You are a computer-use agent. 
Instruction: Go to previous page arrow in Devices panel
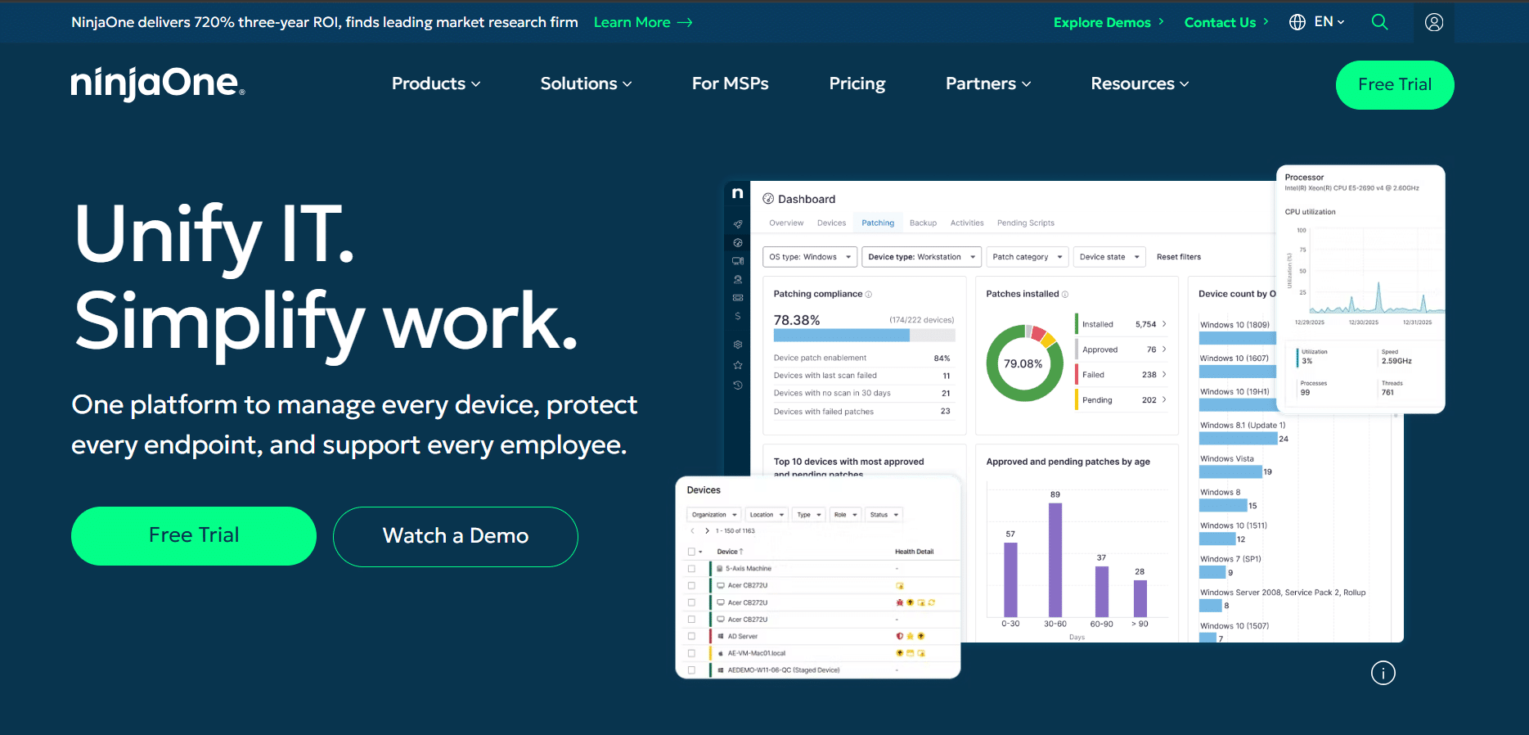point(693,531)
